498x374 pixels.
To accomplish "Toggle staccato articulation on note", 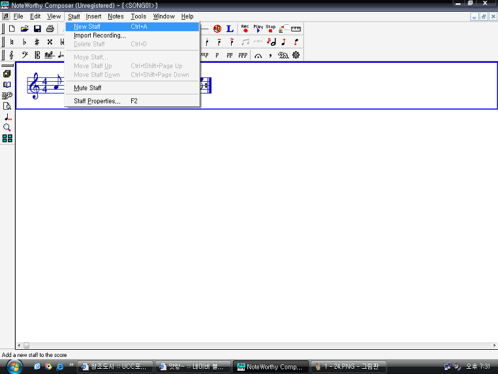I will pos(207,42).
